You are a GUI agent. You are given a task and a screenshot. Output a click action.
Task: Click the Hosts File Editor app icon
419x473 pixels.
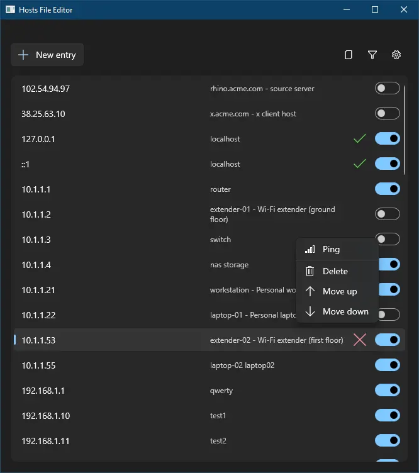10,9
